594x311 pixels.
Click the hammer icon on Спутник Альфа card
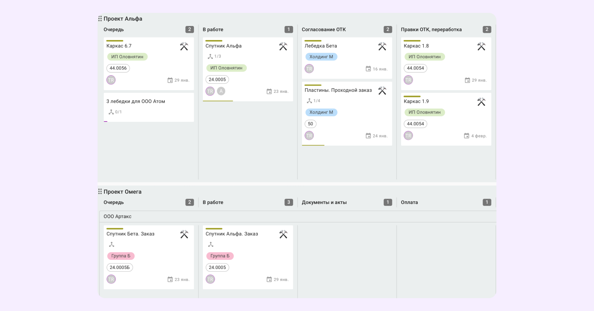pos(283,46)
